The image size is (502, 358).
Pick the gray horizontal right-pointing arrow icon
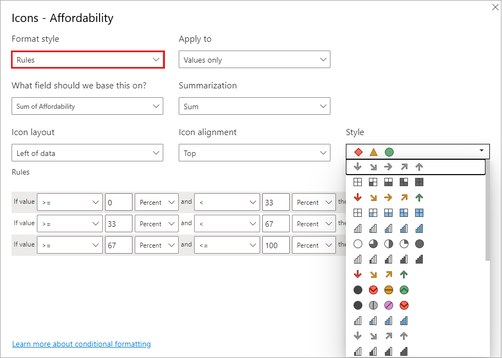(388, 167)
